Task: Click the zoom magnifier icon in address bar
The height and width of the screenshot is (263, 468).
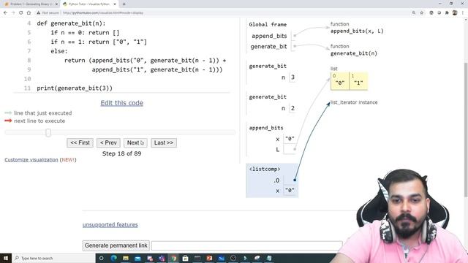Action: click(414, 13)
